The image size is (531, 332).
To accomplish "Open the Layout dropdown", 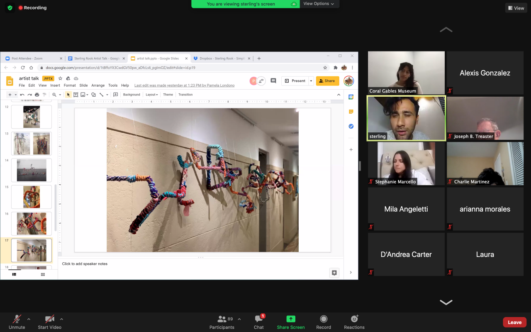I will tap(152, 95).
